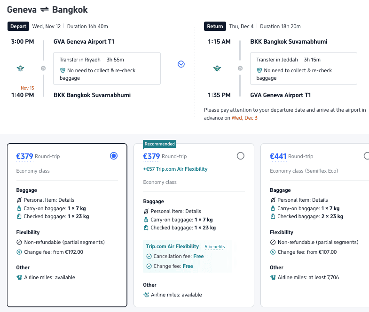Click the change fee dollar icon in the €441 fare

click(x=273, y=252)
